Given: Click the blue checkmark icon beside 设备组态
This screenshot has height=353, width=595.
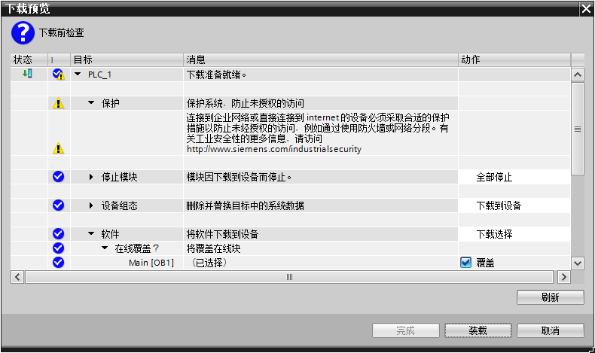Looking at the screenshot, I should point(58,205).
